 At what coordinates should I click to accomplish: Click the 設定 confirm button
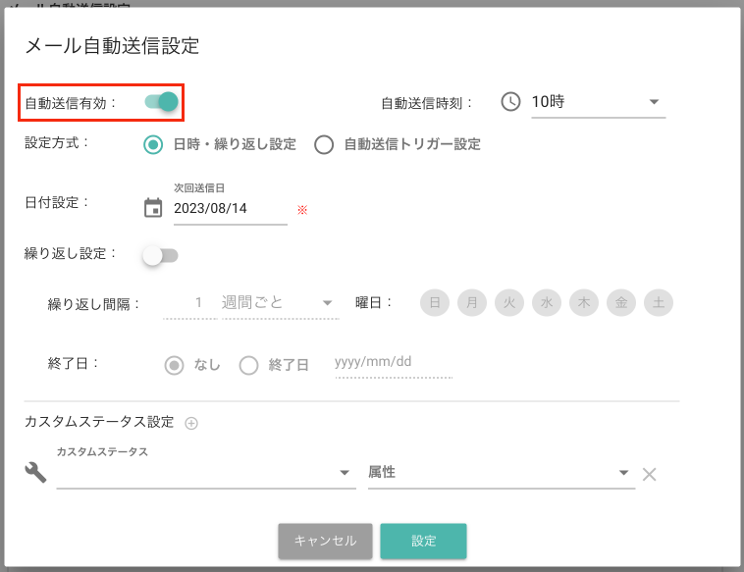click(x=423, y=541)
